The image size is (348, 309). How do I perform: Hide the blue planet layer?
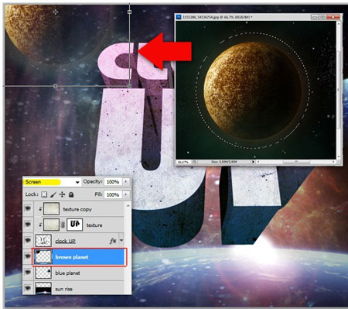coord(28,272)
